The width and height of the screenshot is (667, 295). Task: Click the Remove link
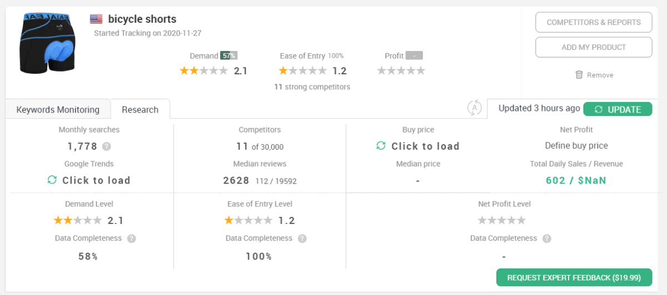coord(600,75)
